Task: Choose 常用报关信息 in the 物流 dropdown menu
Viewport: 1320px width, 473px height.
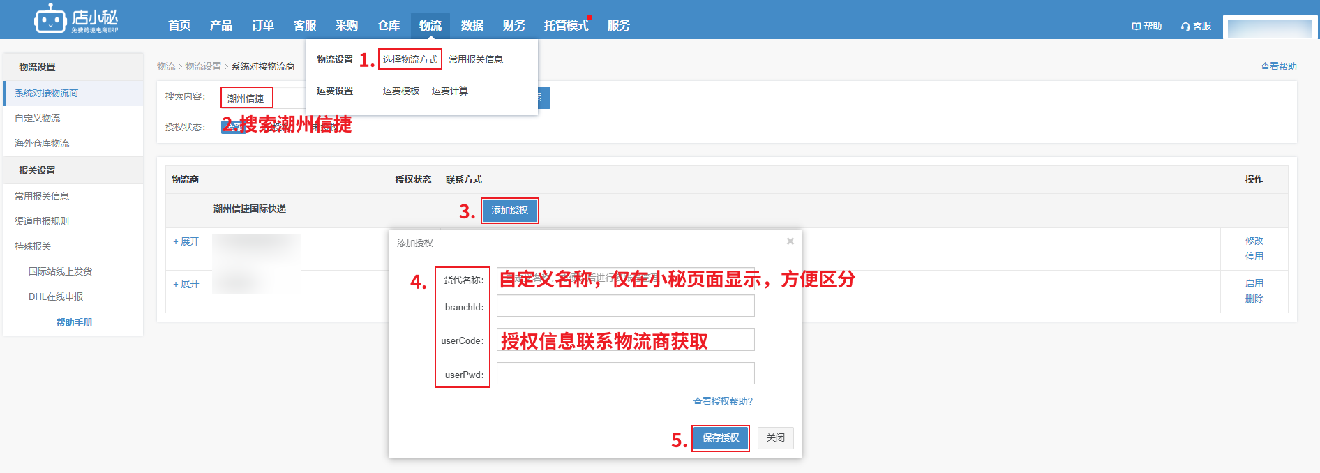Action: 476,59
